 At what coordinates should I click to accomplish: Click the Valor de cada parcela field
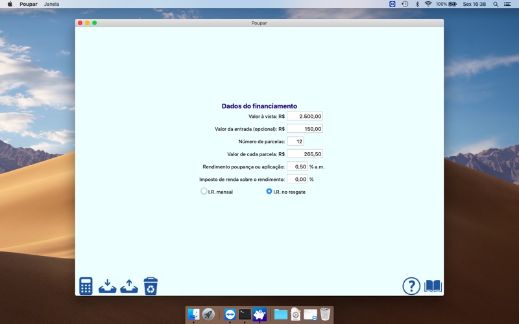(305, 154)
